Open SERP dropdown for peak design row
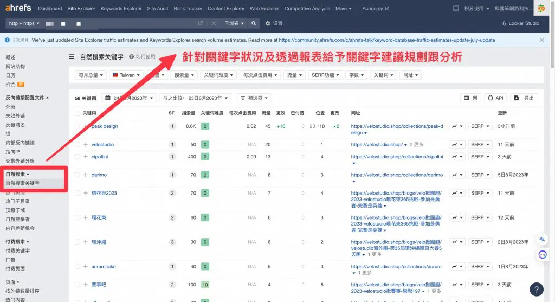555x302 pixels. click(480, 126)
